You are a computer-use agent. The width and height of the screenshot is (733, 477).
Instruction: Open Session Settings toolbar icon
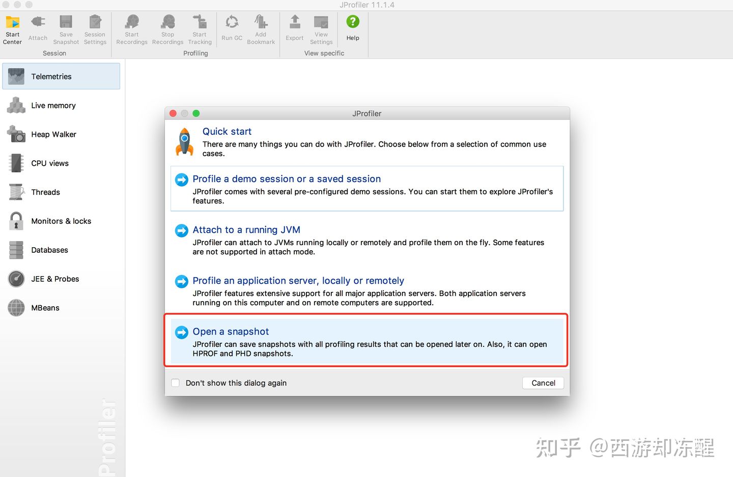pos(95,21)
